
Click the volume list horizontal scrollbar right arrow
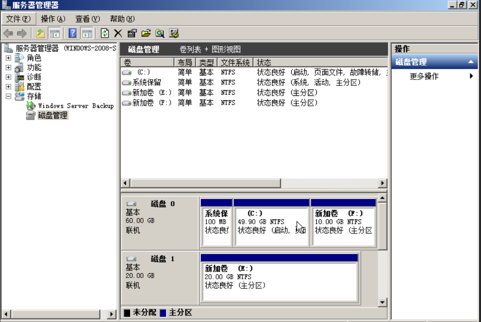click(383, 183)
